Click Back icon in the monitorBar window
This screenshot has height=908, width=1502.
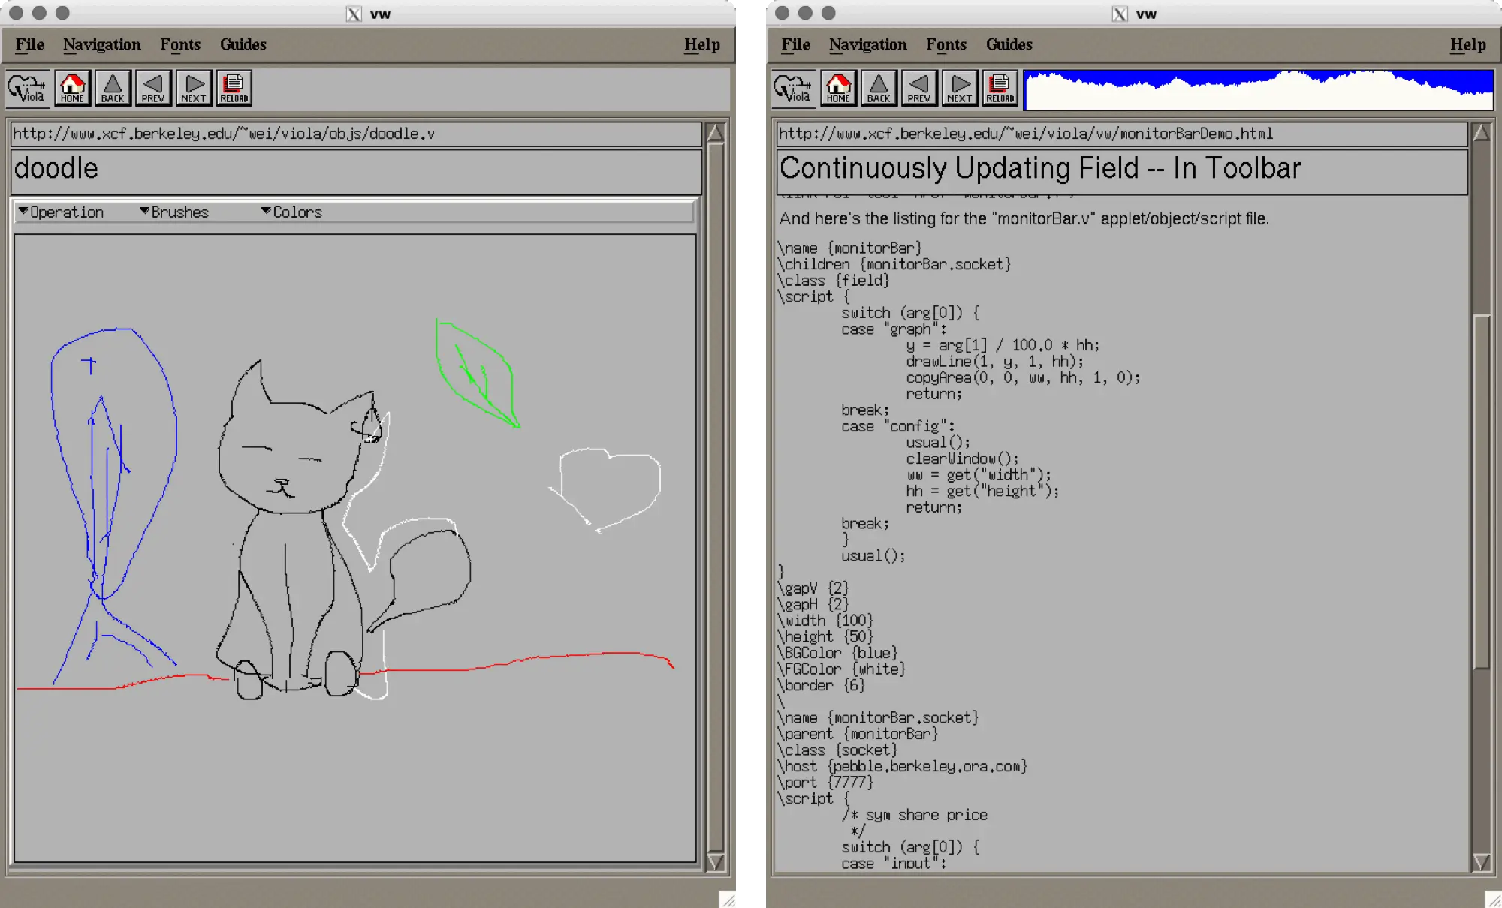[879, 89]
